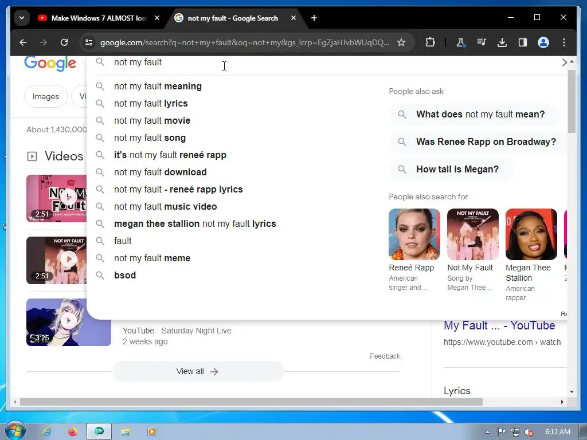
Task: Click scroll down arrow on vertical scrollbar
Action: pyautogui.click(x=572, y=392)
